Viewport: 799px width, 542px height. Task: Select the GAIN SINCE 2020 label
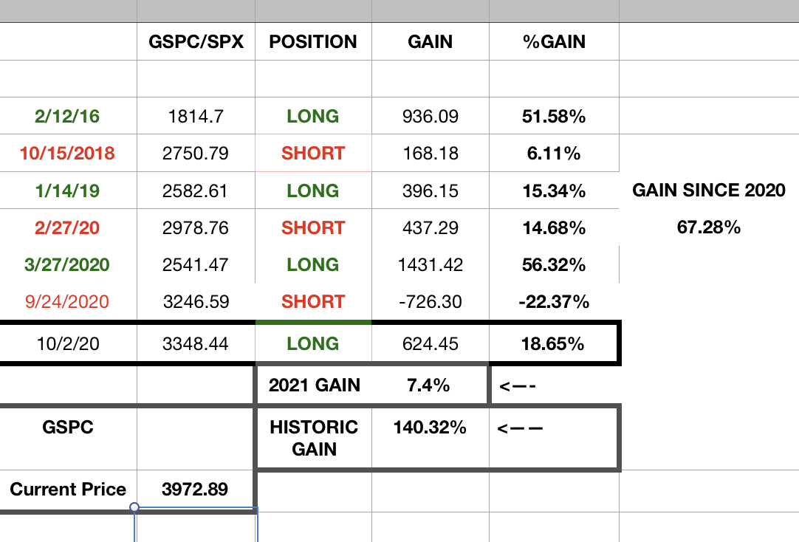pyautogui.click(x=709, y=191)
